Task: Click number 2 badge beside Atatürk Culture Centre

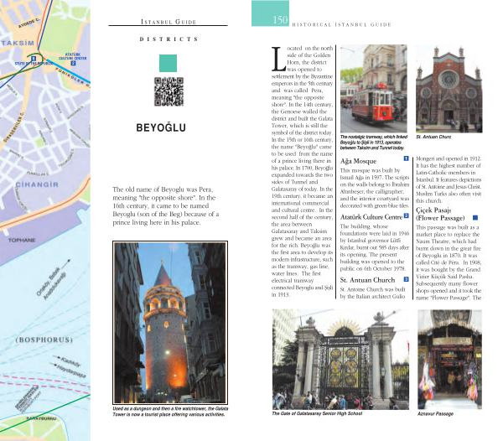Action: pos(406,216)
